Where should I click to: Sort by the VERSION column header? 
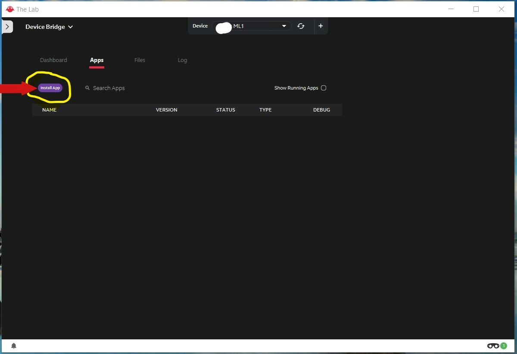click(166, 110)
